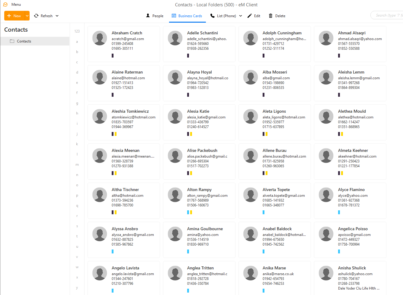403x295 pixels.
Task: Click Alesia Katie's avatar icon
Action: point(175,117)
